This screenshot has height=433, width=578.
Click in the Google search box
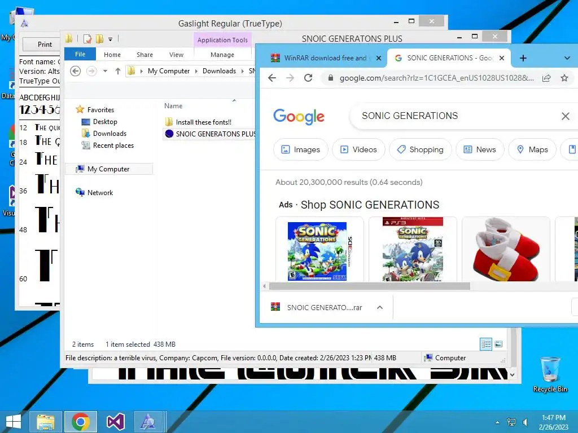pyautogui.click(x=457, y=116)
